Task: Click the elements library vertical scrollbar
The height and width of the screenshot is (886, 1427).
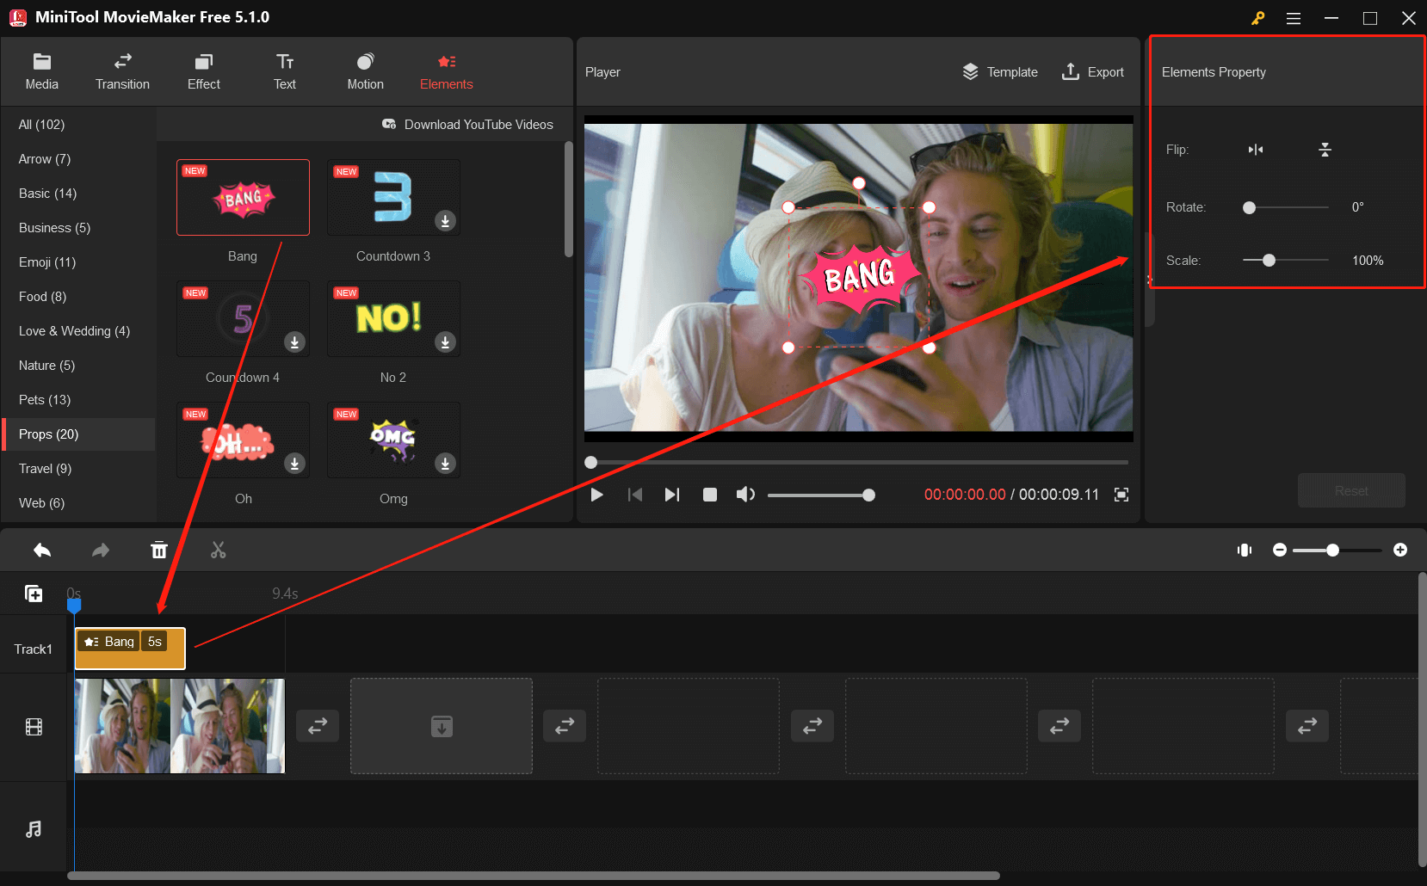Action: [568, 200]
